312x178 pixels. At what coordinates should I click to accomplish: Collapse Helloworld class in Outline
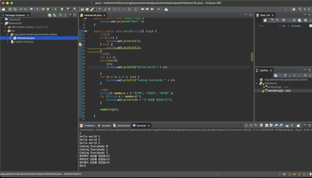point(257,83)
